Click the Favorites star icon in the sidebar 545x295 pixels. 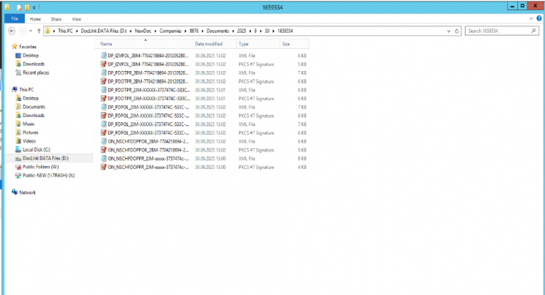coord(14,46)
